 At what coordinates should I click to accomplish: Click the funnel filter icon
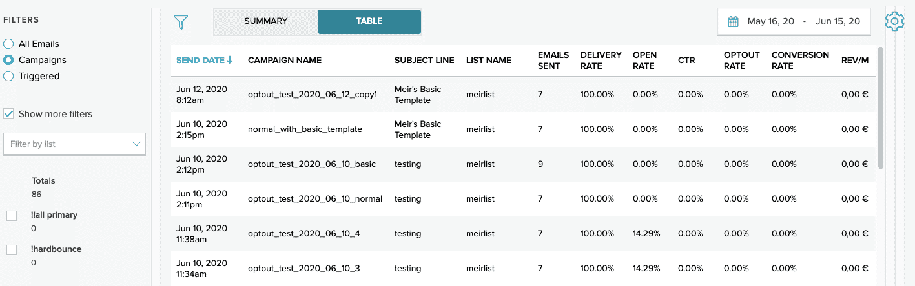click(181, 22)
